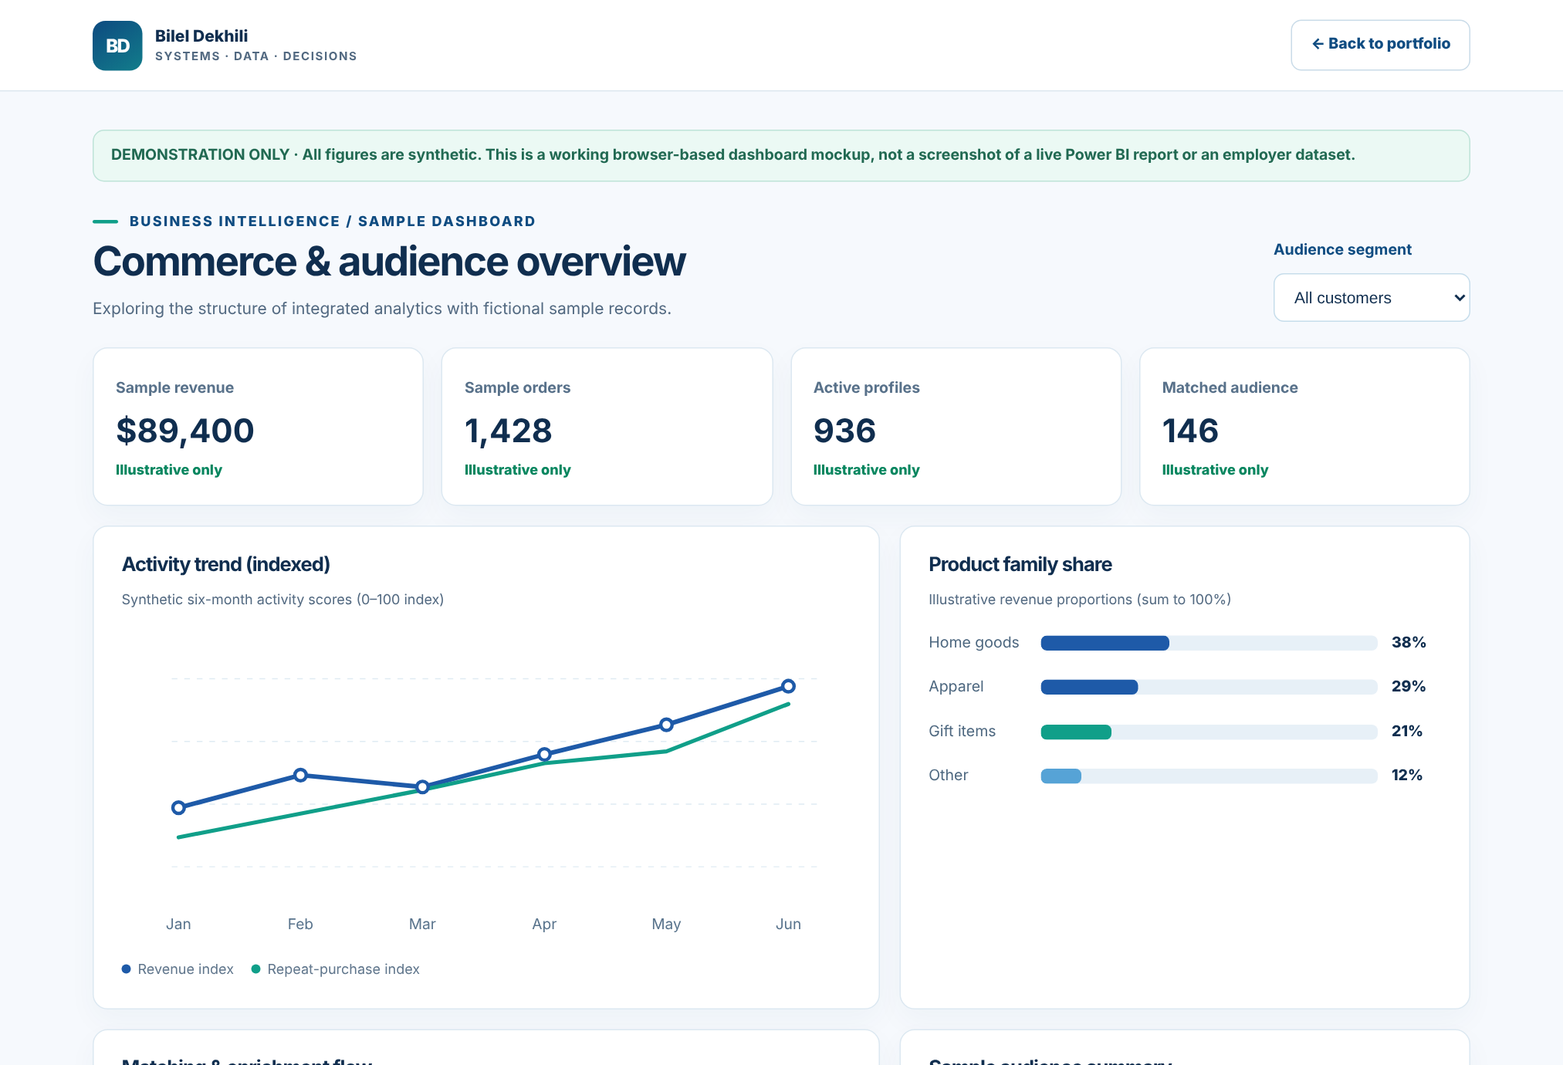Click the Jun axis label
This screenshot has height=1065, width=1563.
[x=788, y=925]
